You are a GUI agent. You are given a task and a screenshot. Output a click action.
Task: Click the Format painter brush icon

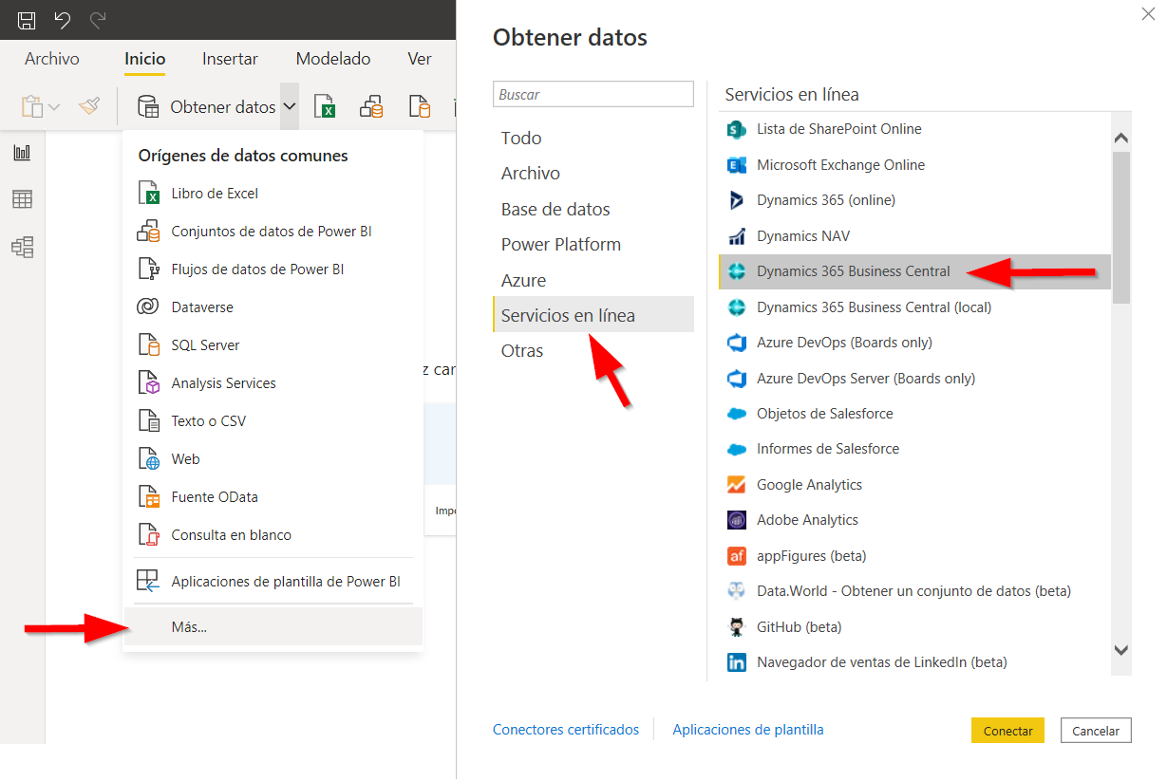(89, 106)
